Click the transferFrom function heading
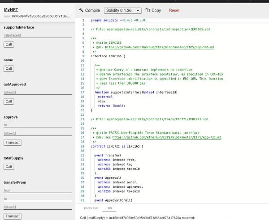 coord(15,182)
